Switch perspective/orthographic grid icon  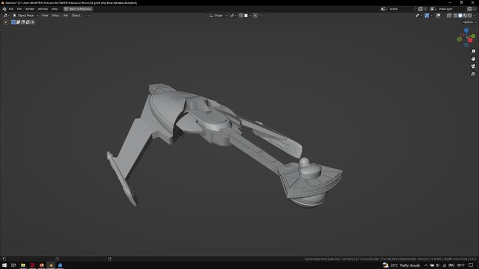point(473,74)
